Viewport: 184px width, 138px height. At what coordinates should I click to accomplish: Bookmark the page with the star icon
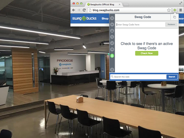coord(169,10)
